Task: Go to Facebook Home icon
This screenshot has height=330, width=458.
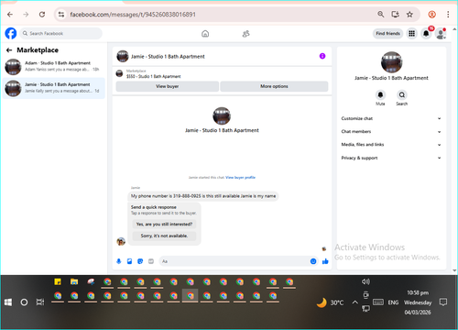Action: [205, 34]
